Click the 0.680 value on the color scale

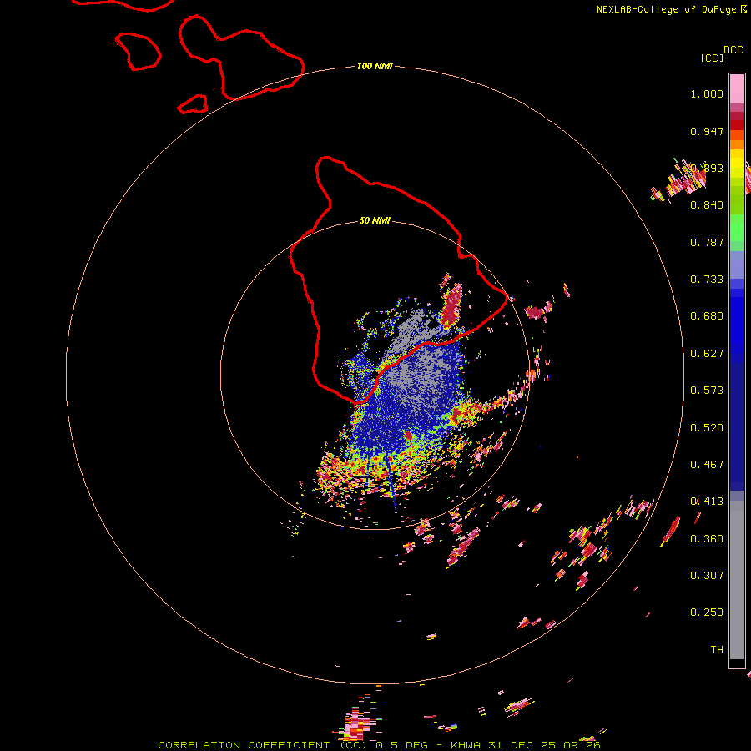707,316
